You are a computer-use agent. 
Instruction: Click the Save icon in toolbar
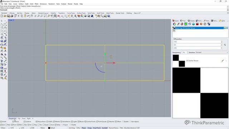point(8,16)
